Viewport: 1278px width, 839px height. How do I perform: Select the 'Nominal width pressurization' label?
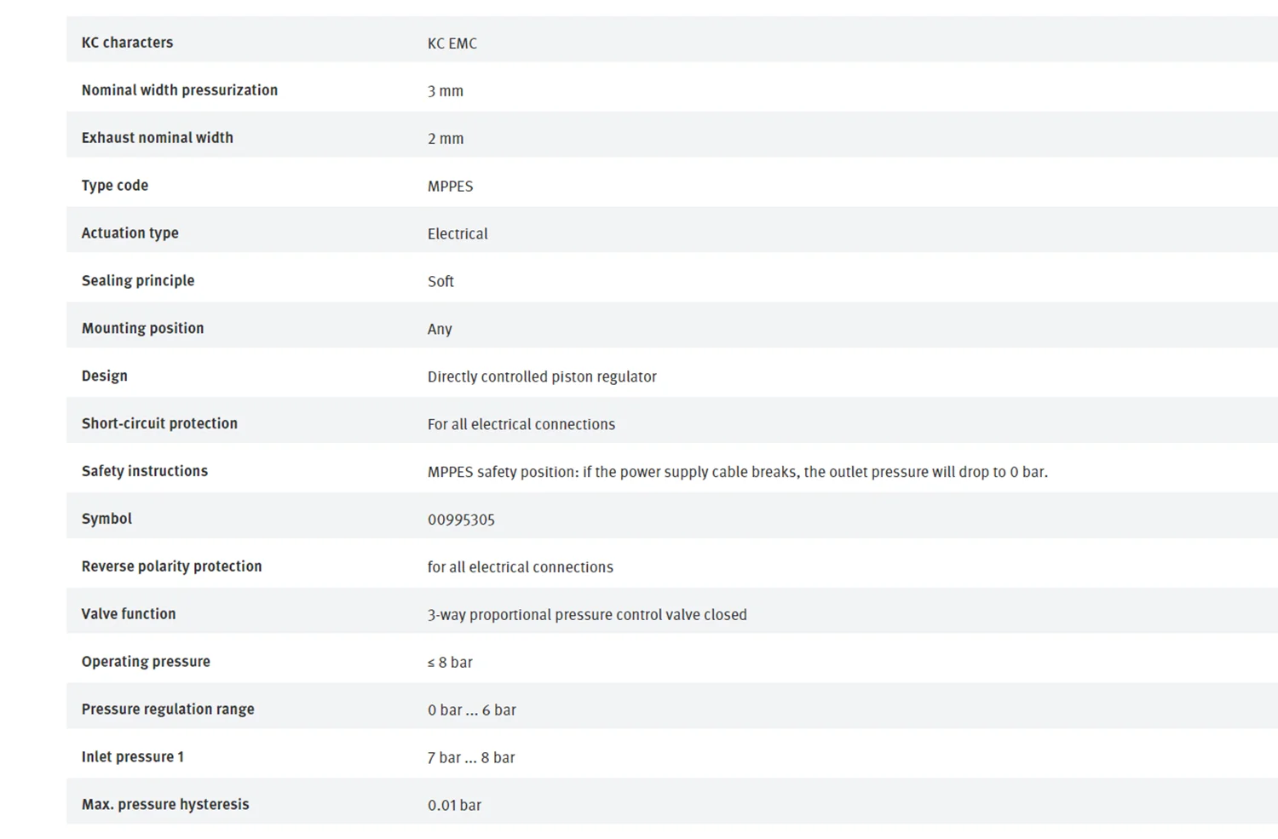(x=179, y=90)
